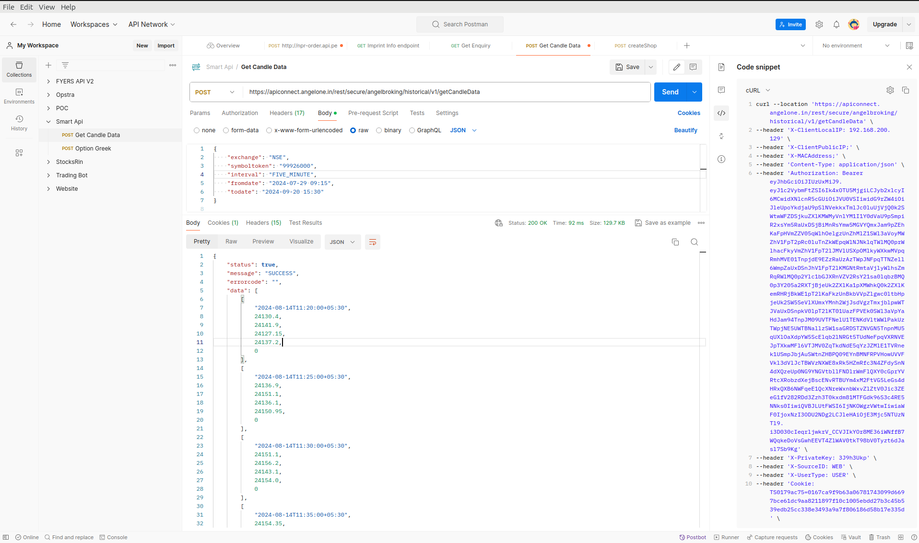Copy the code snippet to clipboard
This screenshot has height=543, width=919.
[x=906, y=90]
